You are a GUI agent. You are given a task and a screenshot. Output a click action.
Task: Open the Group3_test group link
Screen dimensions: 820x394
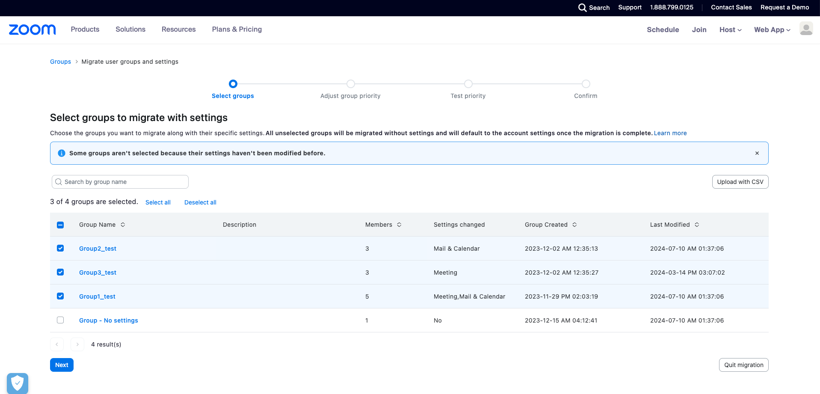98,273
